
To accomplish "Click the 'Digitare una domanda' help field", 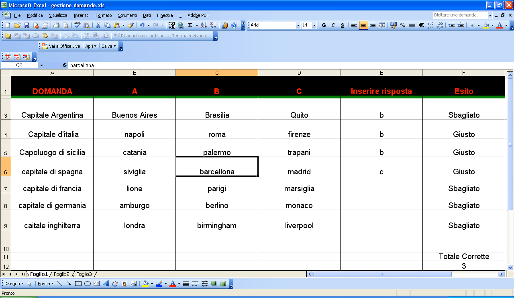I will pos(460,15).
